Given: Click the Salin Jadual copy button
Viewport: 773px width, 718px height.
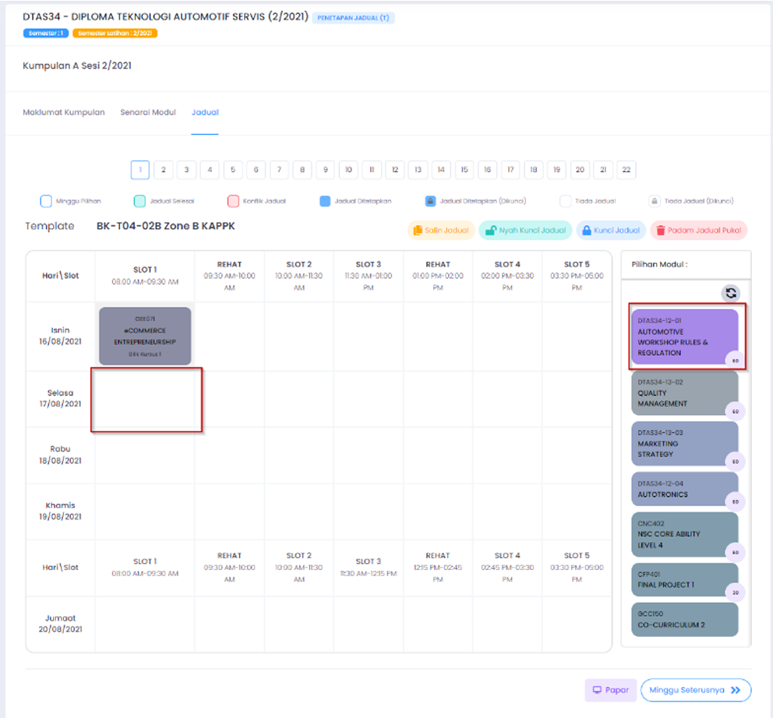Looking at the screenshot, I should pos(441,231).
